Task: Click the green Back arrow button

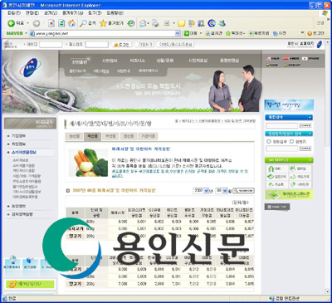Action: pyautogui.click(x=11, y=23)
